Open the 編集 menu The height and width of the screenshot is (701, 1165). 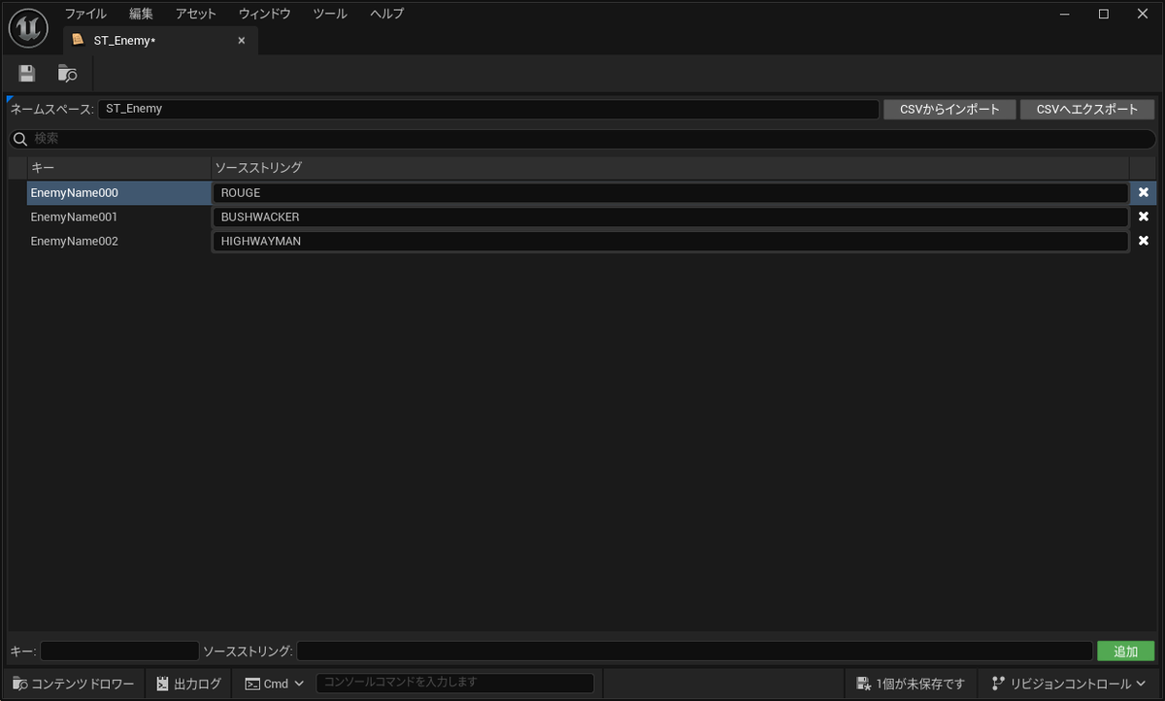pos(141,14)
